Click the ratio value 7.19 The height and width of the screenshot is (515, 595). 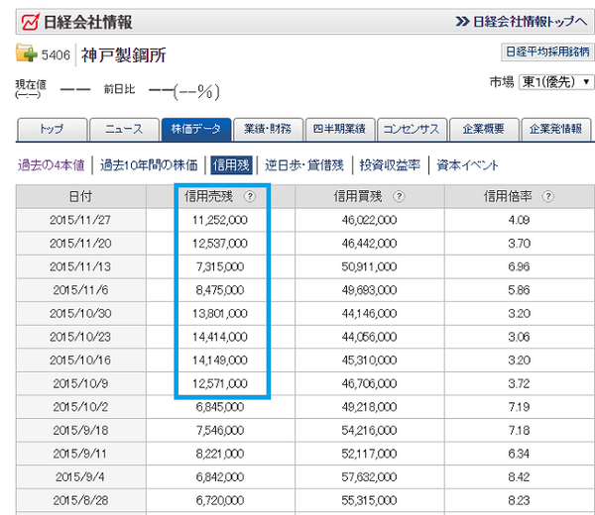click(519, 407)
